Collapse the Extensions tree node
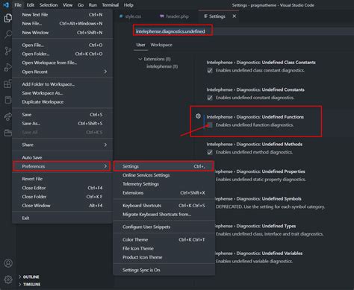 click(140, 59)
